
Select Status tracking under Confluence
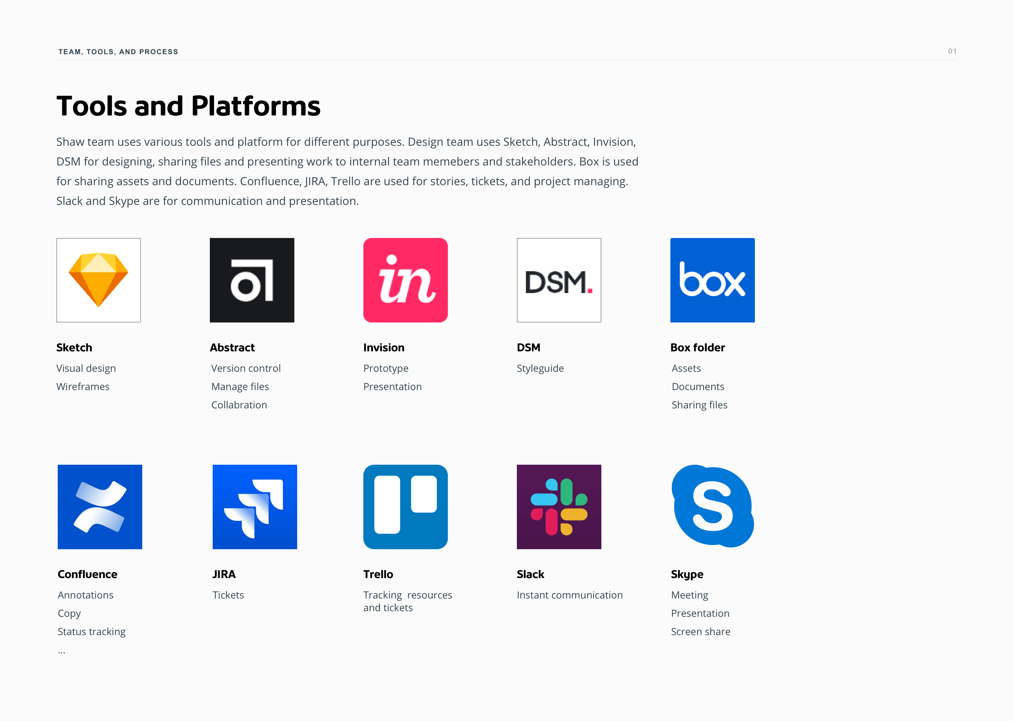(x=92, y=632)
